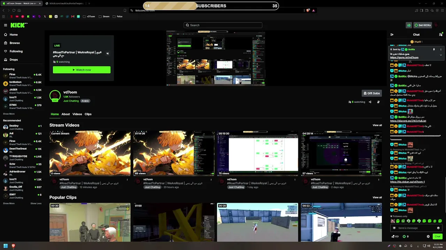This screenshot has height=250, width=446.
Task: Select the Home channel tab
Action: click(55, 114)
